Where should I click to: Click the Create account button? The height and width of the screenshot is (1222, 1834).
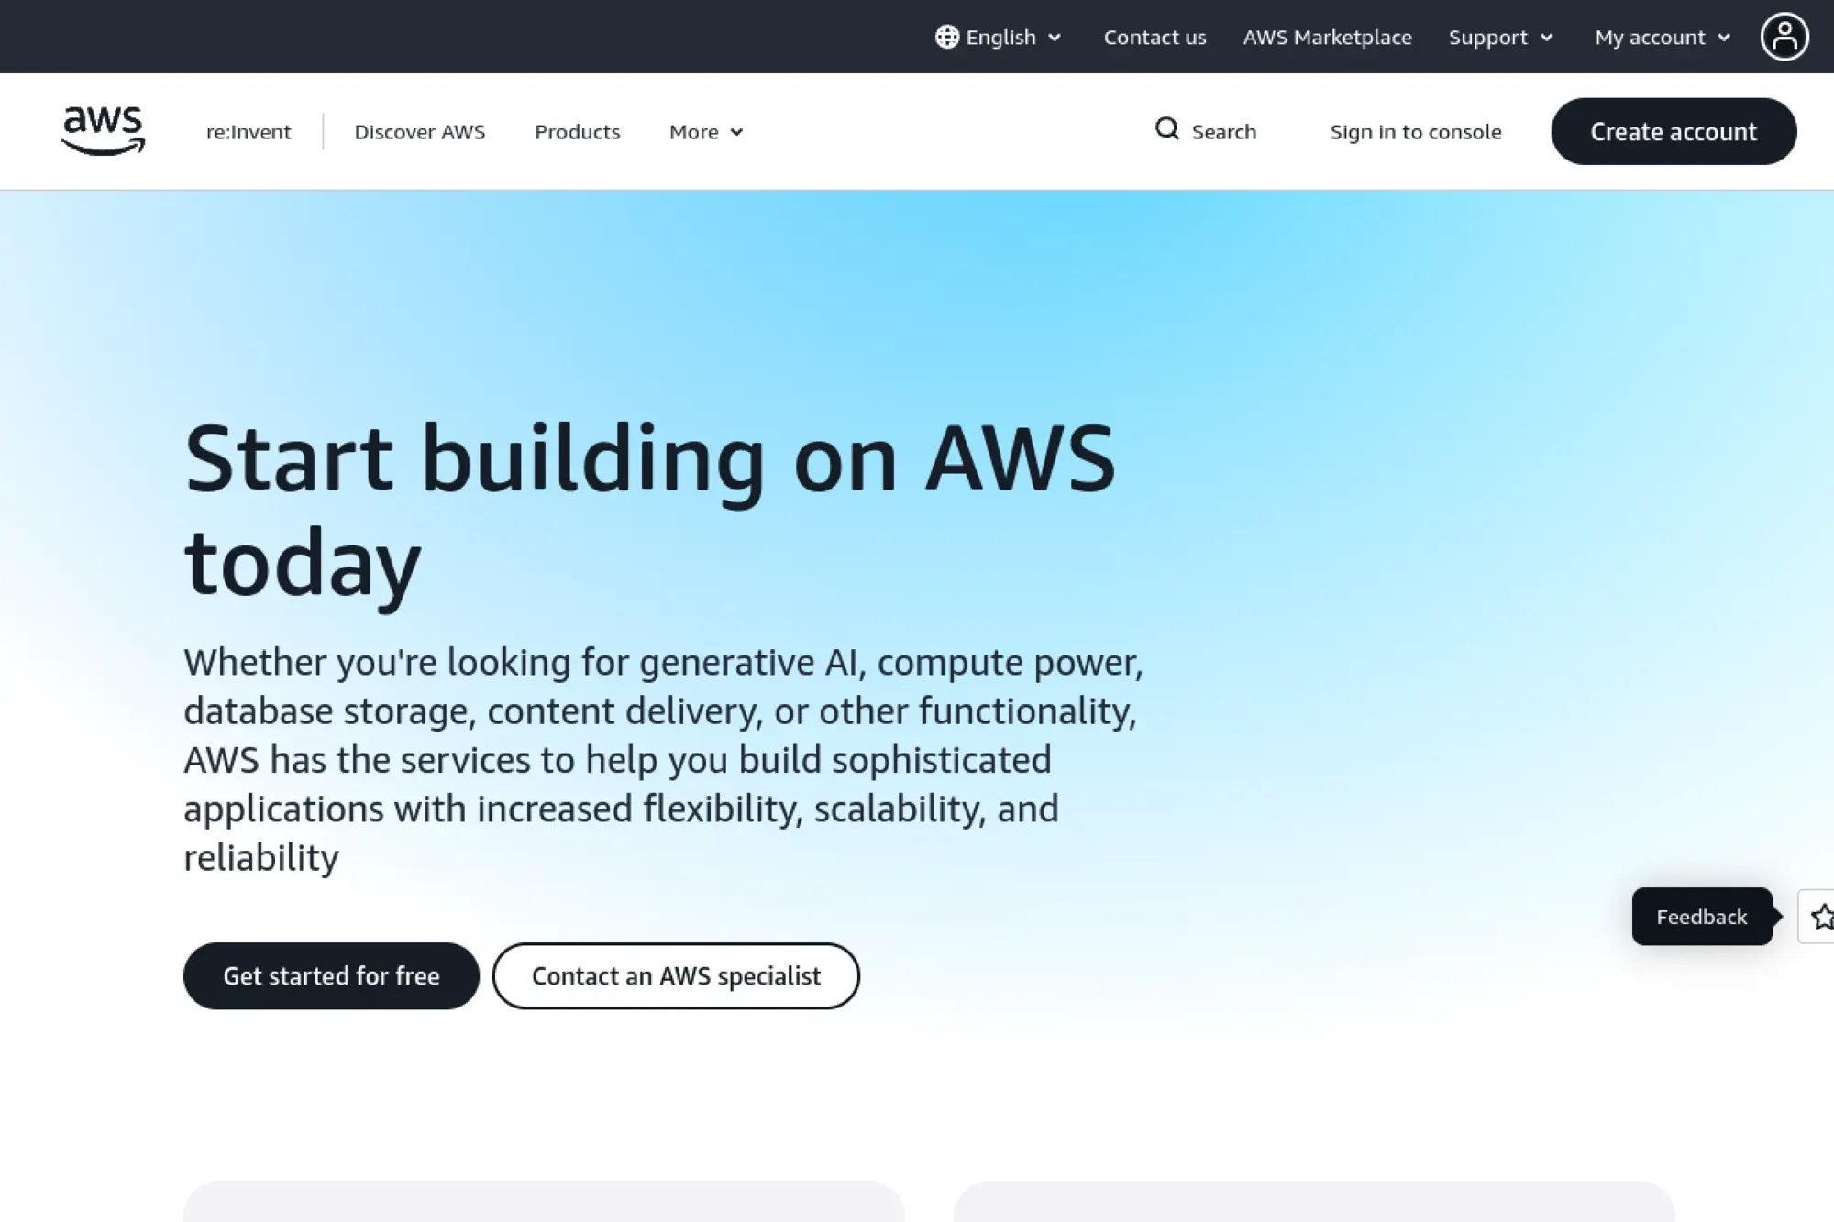click(1674, 130)
